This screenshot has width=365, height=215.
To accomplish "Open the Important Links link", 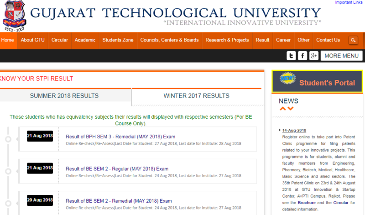I will [x=349, y=3].
